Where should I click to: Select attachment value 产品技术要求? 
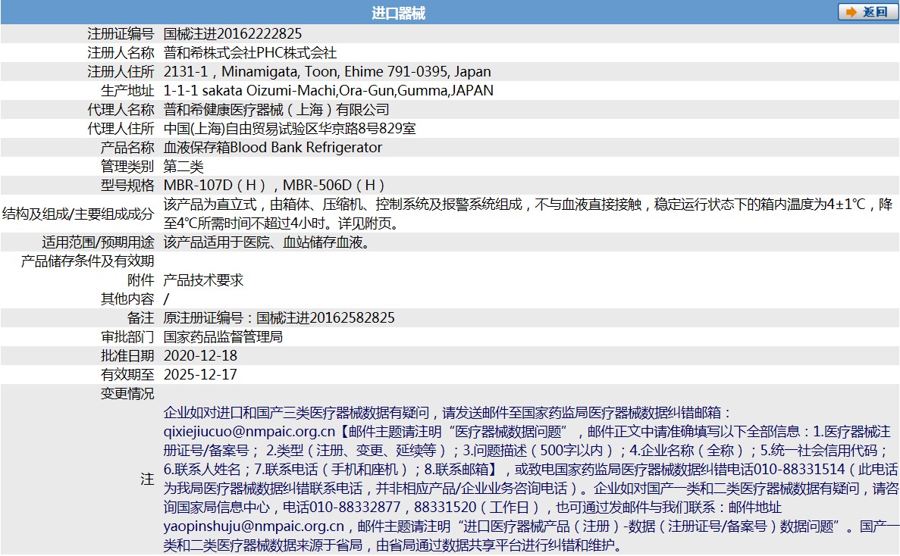203,280
